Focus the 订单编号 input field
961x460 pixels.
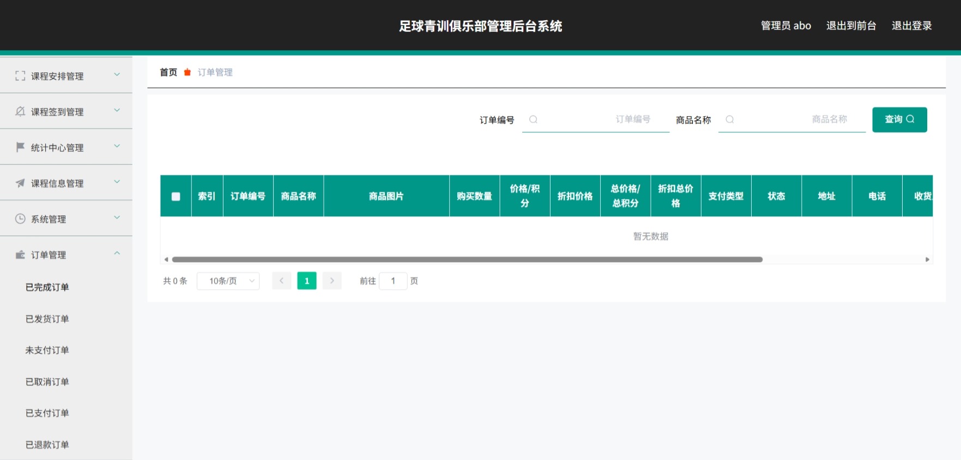click(596, 119)
